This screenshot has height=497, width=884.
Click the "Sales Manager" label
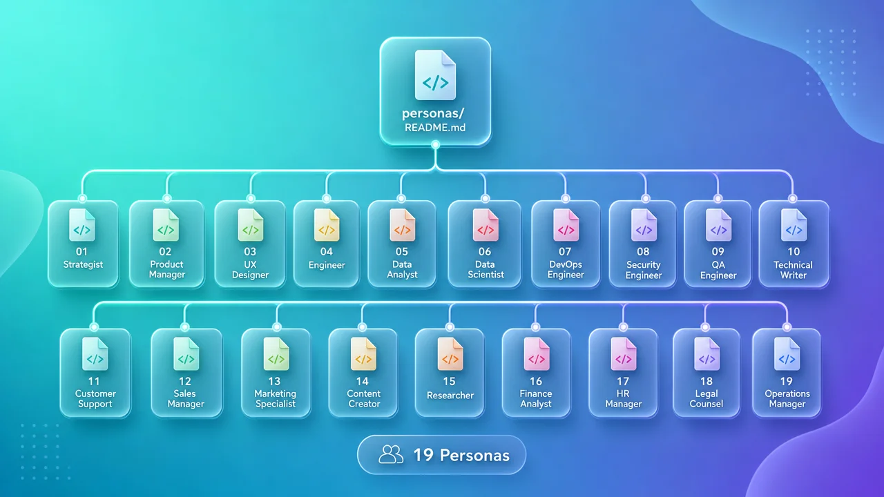click(186, 398)
